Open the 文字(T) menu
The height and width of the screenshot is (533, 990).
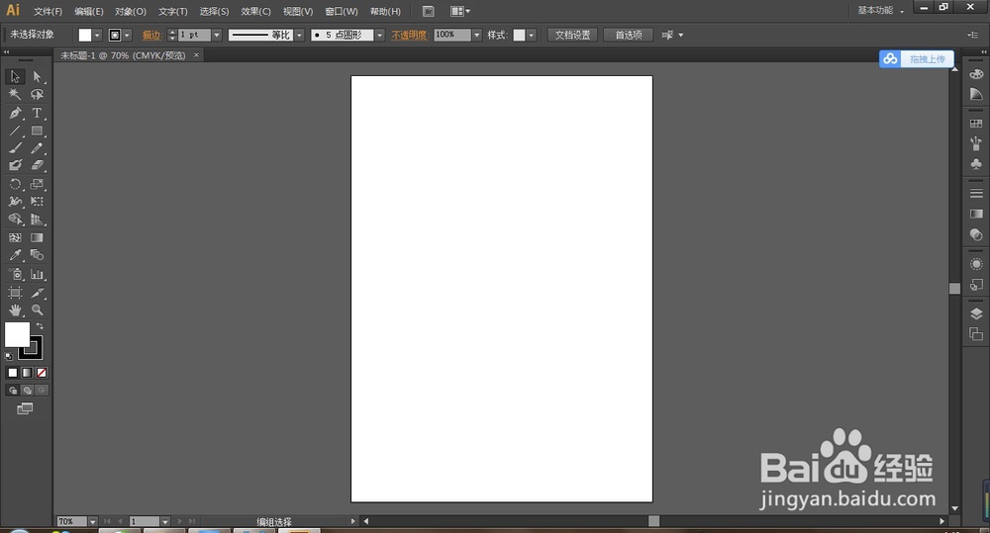[173, 11]
